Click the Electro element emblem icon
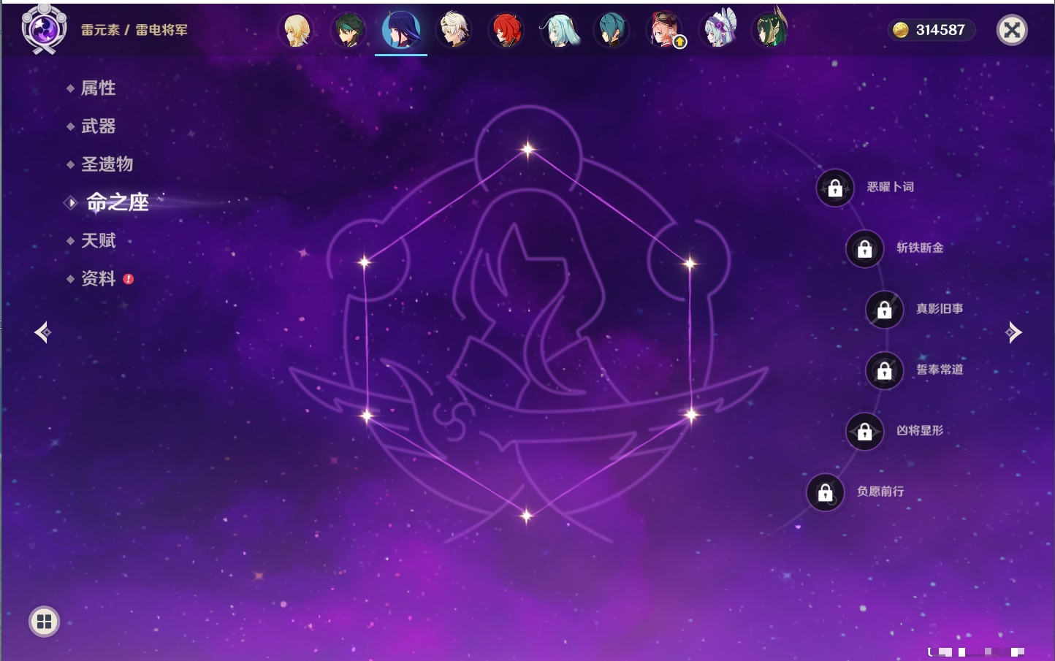The height and width of the screenshot is (661, 1055). coord(44,29)
